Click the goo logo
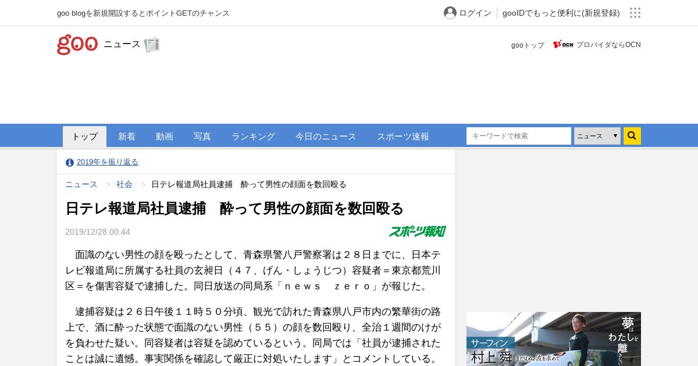Screen dimensions: 698x366 77,44
